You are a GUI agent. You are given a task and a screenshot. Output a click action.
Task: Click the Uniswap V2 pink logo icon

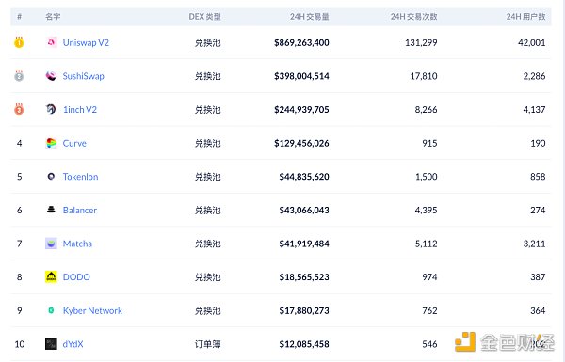(51, 42)
